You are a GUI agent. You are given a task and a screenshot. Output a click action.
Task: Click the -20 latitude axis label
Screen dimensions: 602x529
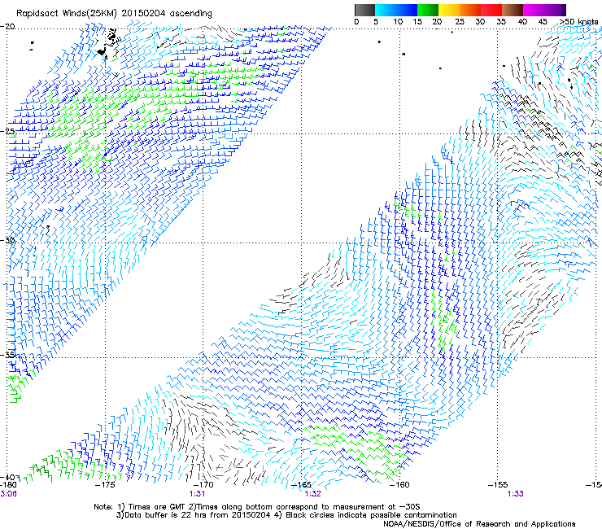tap(7, 27)
